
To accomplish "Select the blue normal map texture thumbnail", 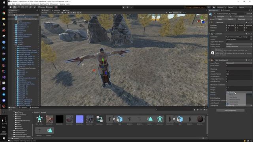I will [79, 119].
